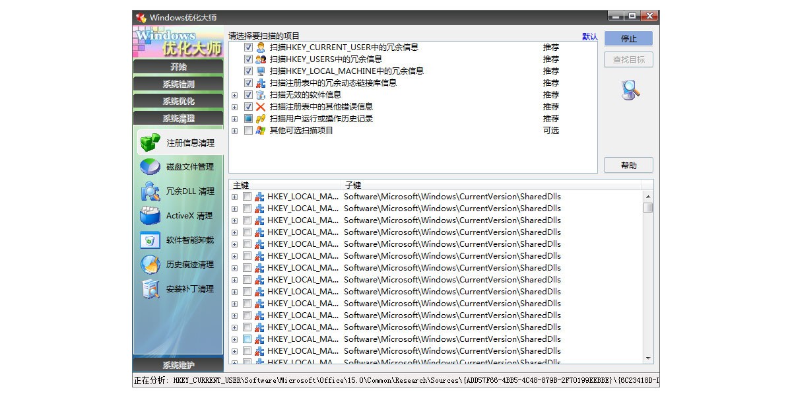Click the icon of 扫描用户运行或操作历史记录
This screenshot has width=792, height=396.
[x=261, y=119]
